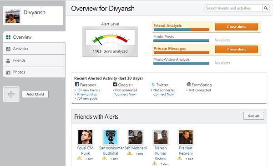273x166 pixels.
Task: Click Connect Now under Twitter
Action: point(163,94)
